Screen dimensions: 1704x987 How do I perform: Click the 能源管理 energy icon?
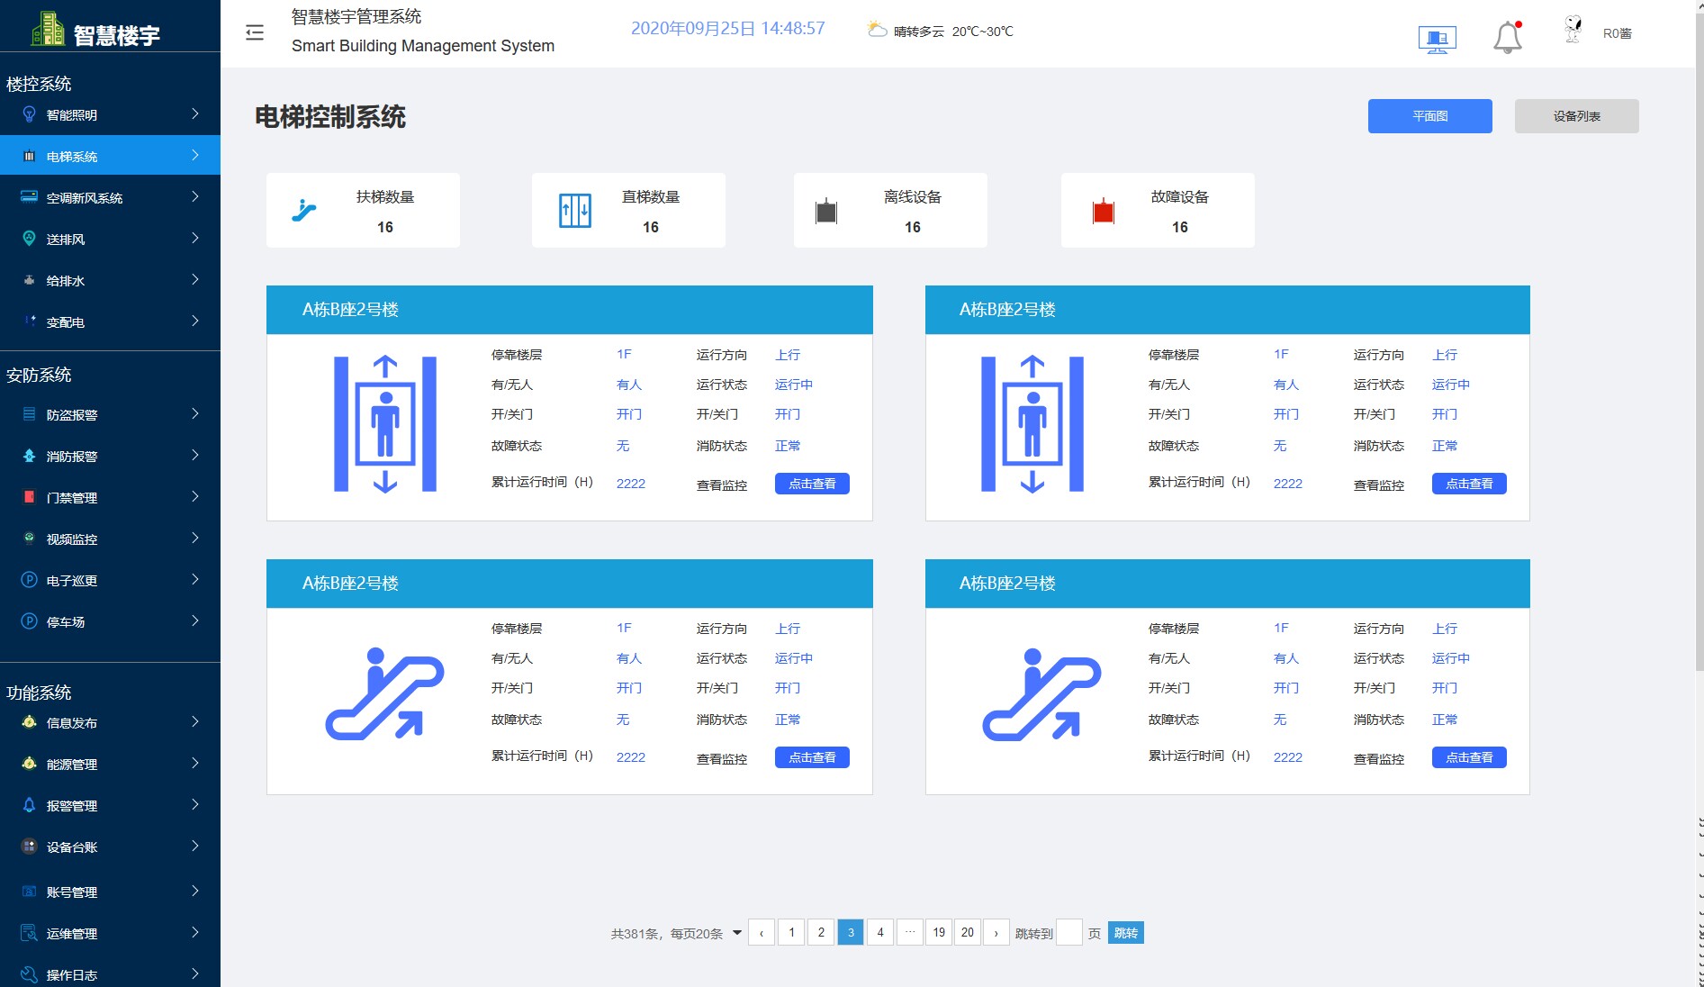coord(28,763)
